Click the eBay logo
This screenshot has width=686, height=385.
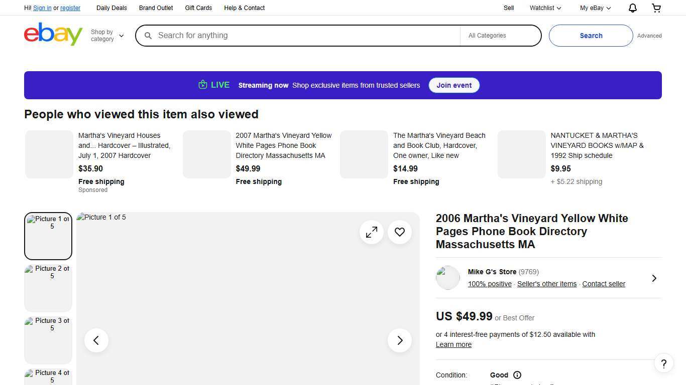click(x=53, y=35)
